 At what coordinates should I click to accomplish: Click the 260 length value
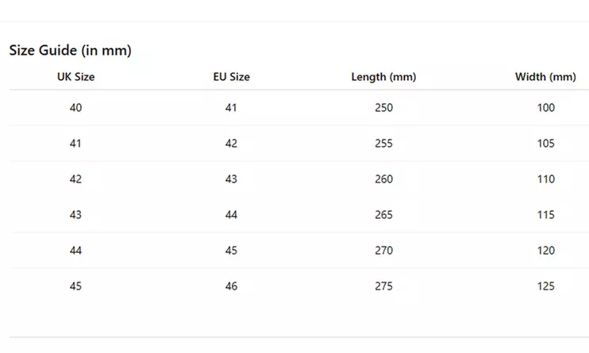coord(383,179)
